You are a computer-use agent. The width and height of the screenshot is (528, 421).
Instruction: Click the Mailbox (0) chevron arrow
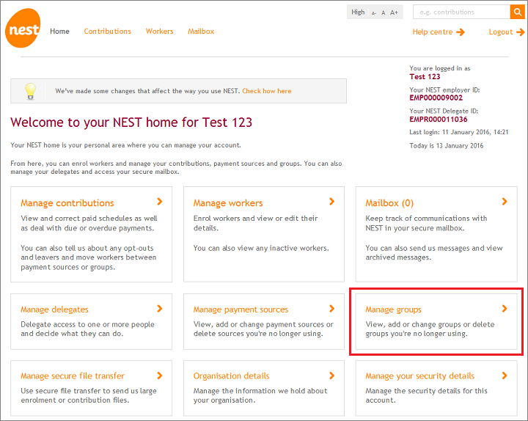click(505, 202)
